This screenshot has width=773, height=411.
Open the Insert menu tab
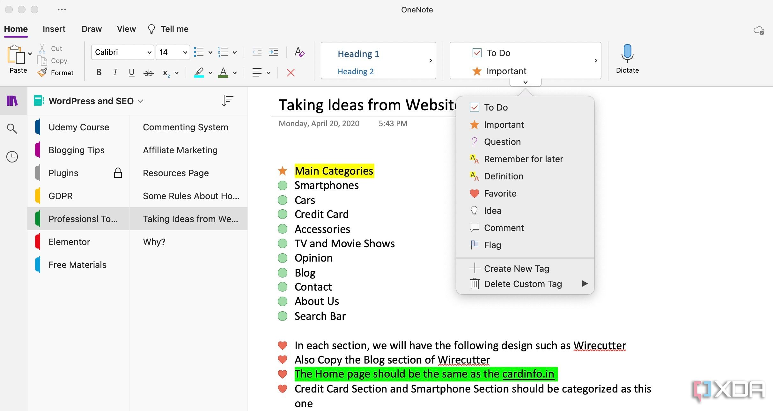click(x=54, y=29)
